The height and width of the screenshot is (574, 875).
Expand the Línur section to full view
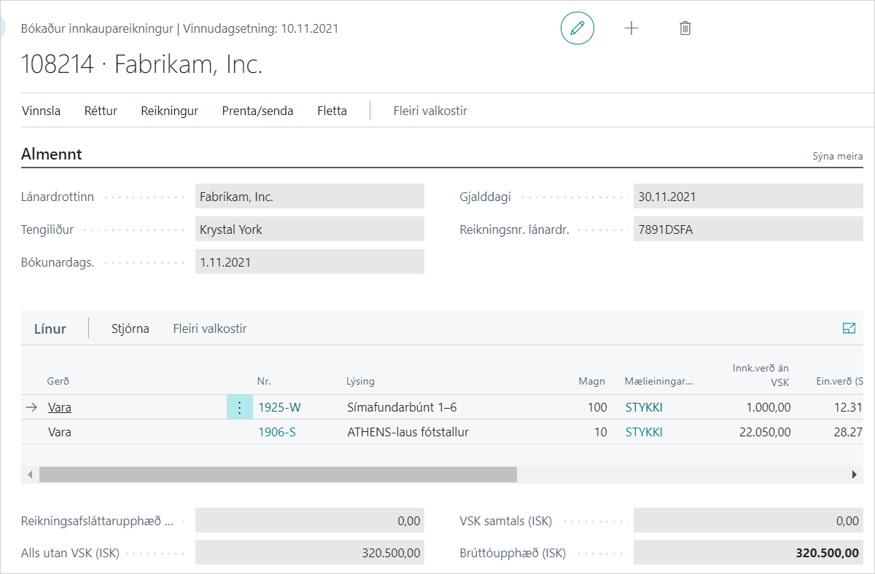coord(848,329)
